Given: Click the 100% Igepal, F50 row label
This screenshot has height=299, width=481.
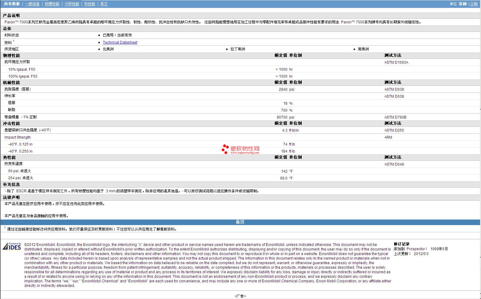Looking at the screenshot, I should tap(23, 76).
